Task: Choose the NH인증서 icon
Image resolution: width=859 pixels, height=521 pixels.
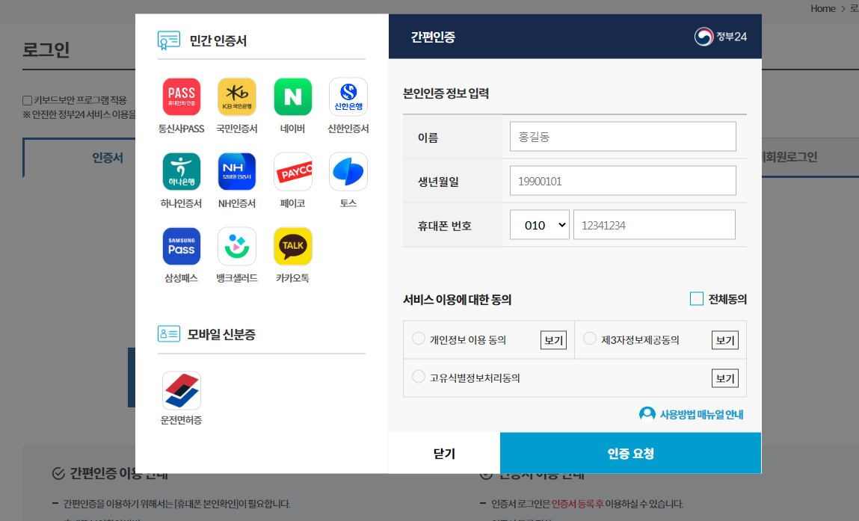Action: [x=237, y=171]
